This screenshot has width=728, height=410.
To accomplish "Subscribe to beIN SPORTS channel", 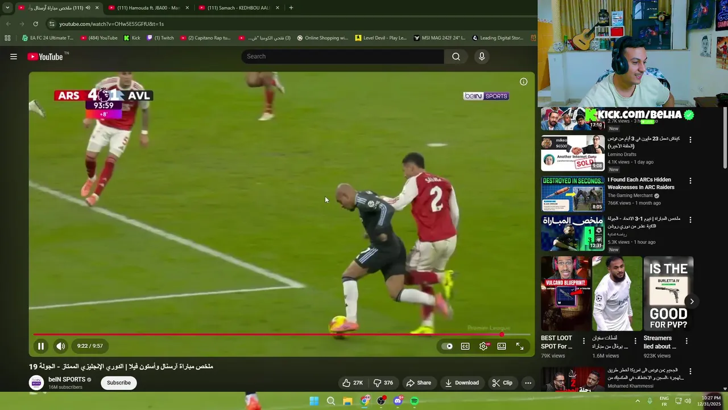I will [x=119, y=383].
